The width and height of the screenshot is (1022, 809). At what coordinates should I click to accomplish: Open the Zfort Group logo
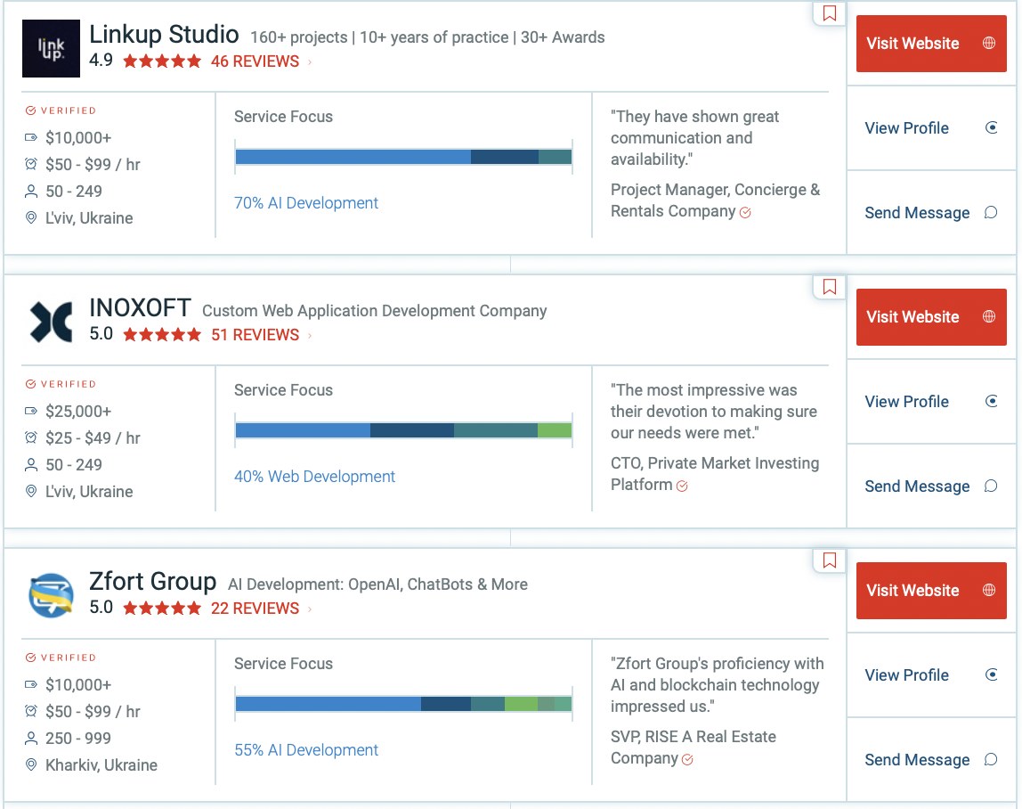(x=51, y=595)
